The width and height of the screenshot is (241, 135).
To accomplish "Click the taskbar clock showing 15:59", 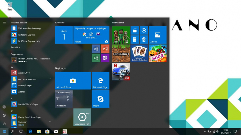I will tap(226, 131).
